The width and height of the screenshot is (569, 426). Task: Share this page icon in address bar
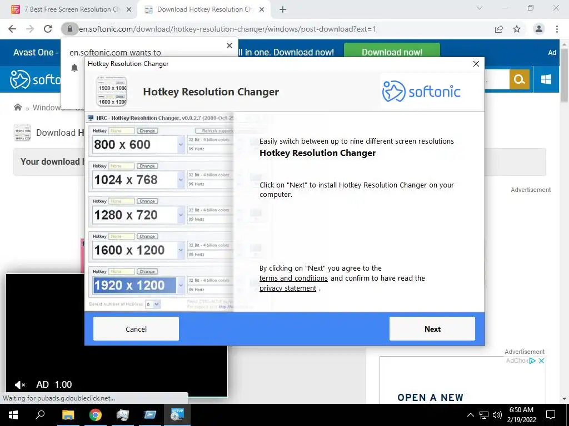pyautogui.click(x=499, y=29)
